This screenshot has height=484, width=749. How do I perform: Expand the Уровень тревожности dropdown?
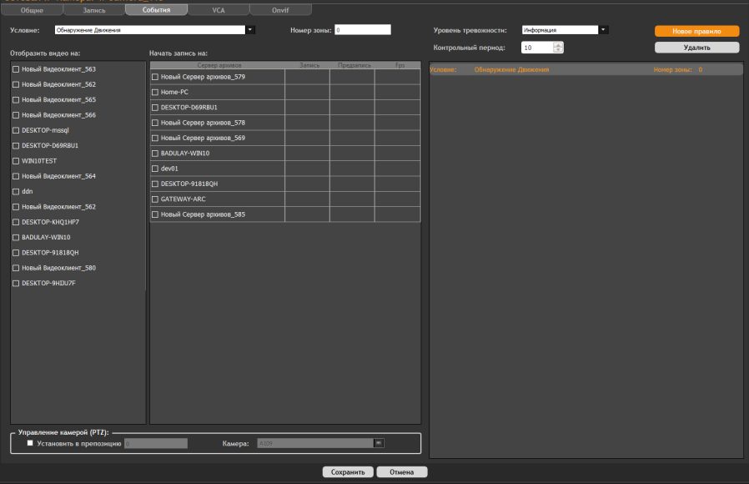[x=604, y=30]
